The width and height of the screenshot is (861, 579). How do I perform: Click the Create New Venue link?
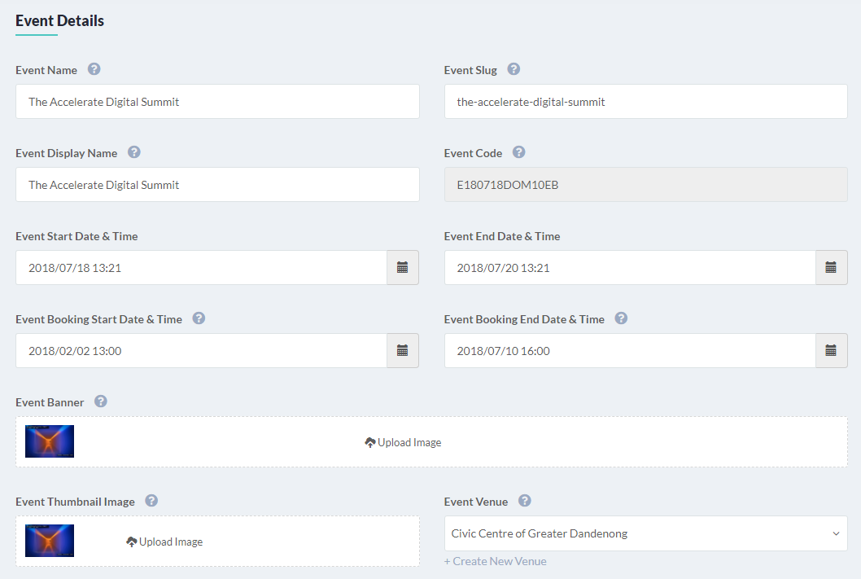496,561
